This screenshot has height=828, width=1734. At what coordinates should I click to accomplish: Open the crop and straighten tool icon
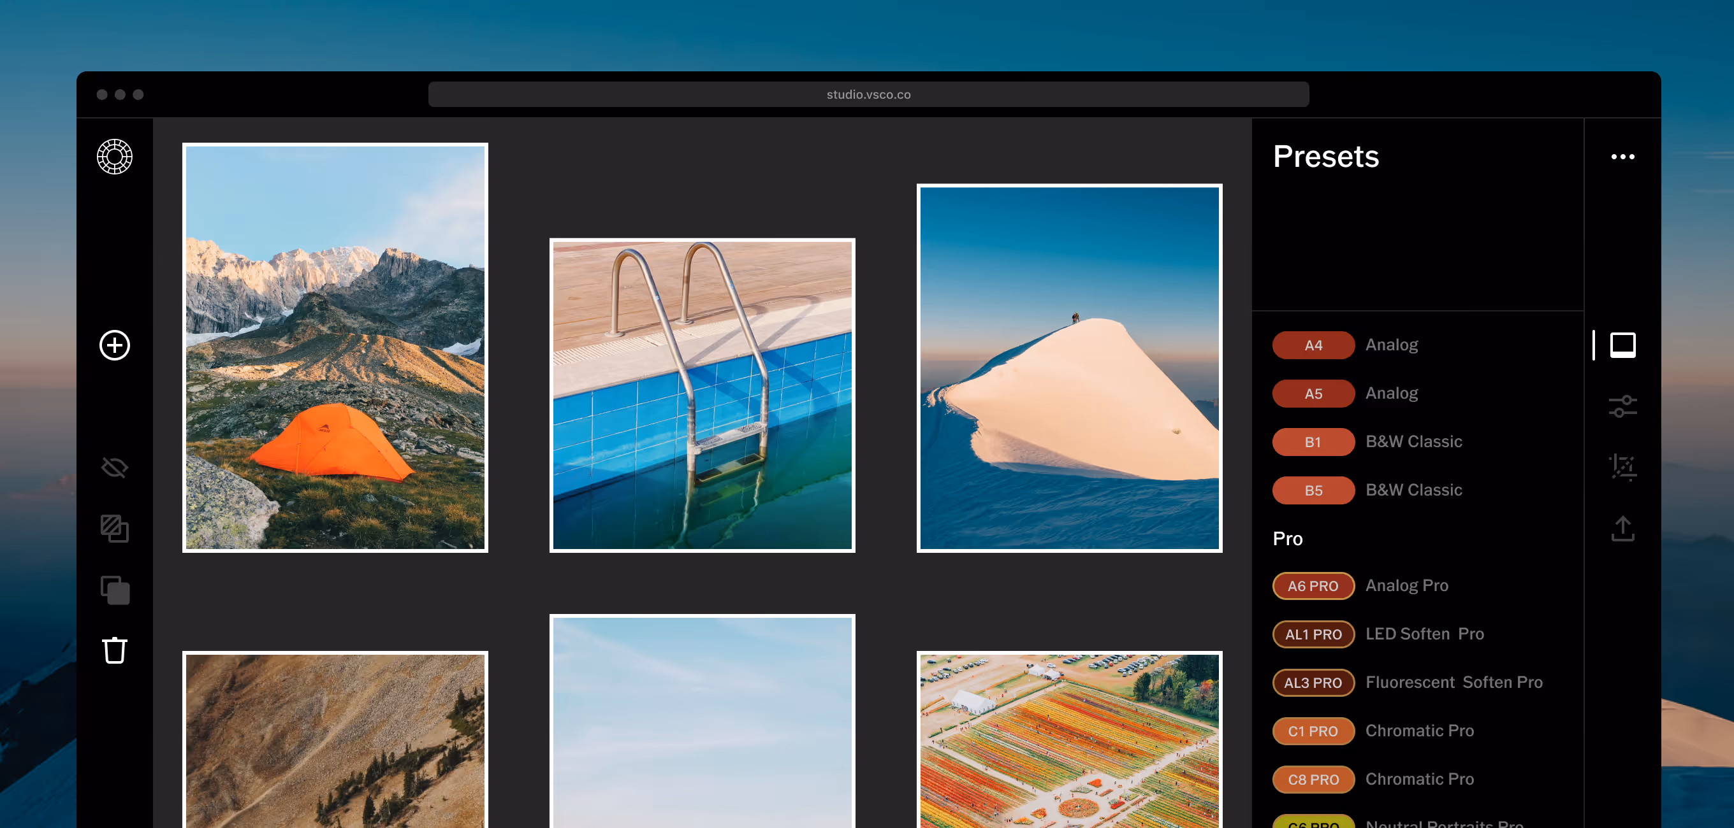coord(1623,467)
